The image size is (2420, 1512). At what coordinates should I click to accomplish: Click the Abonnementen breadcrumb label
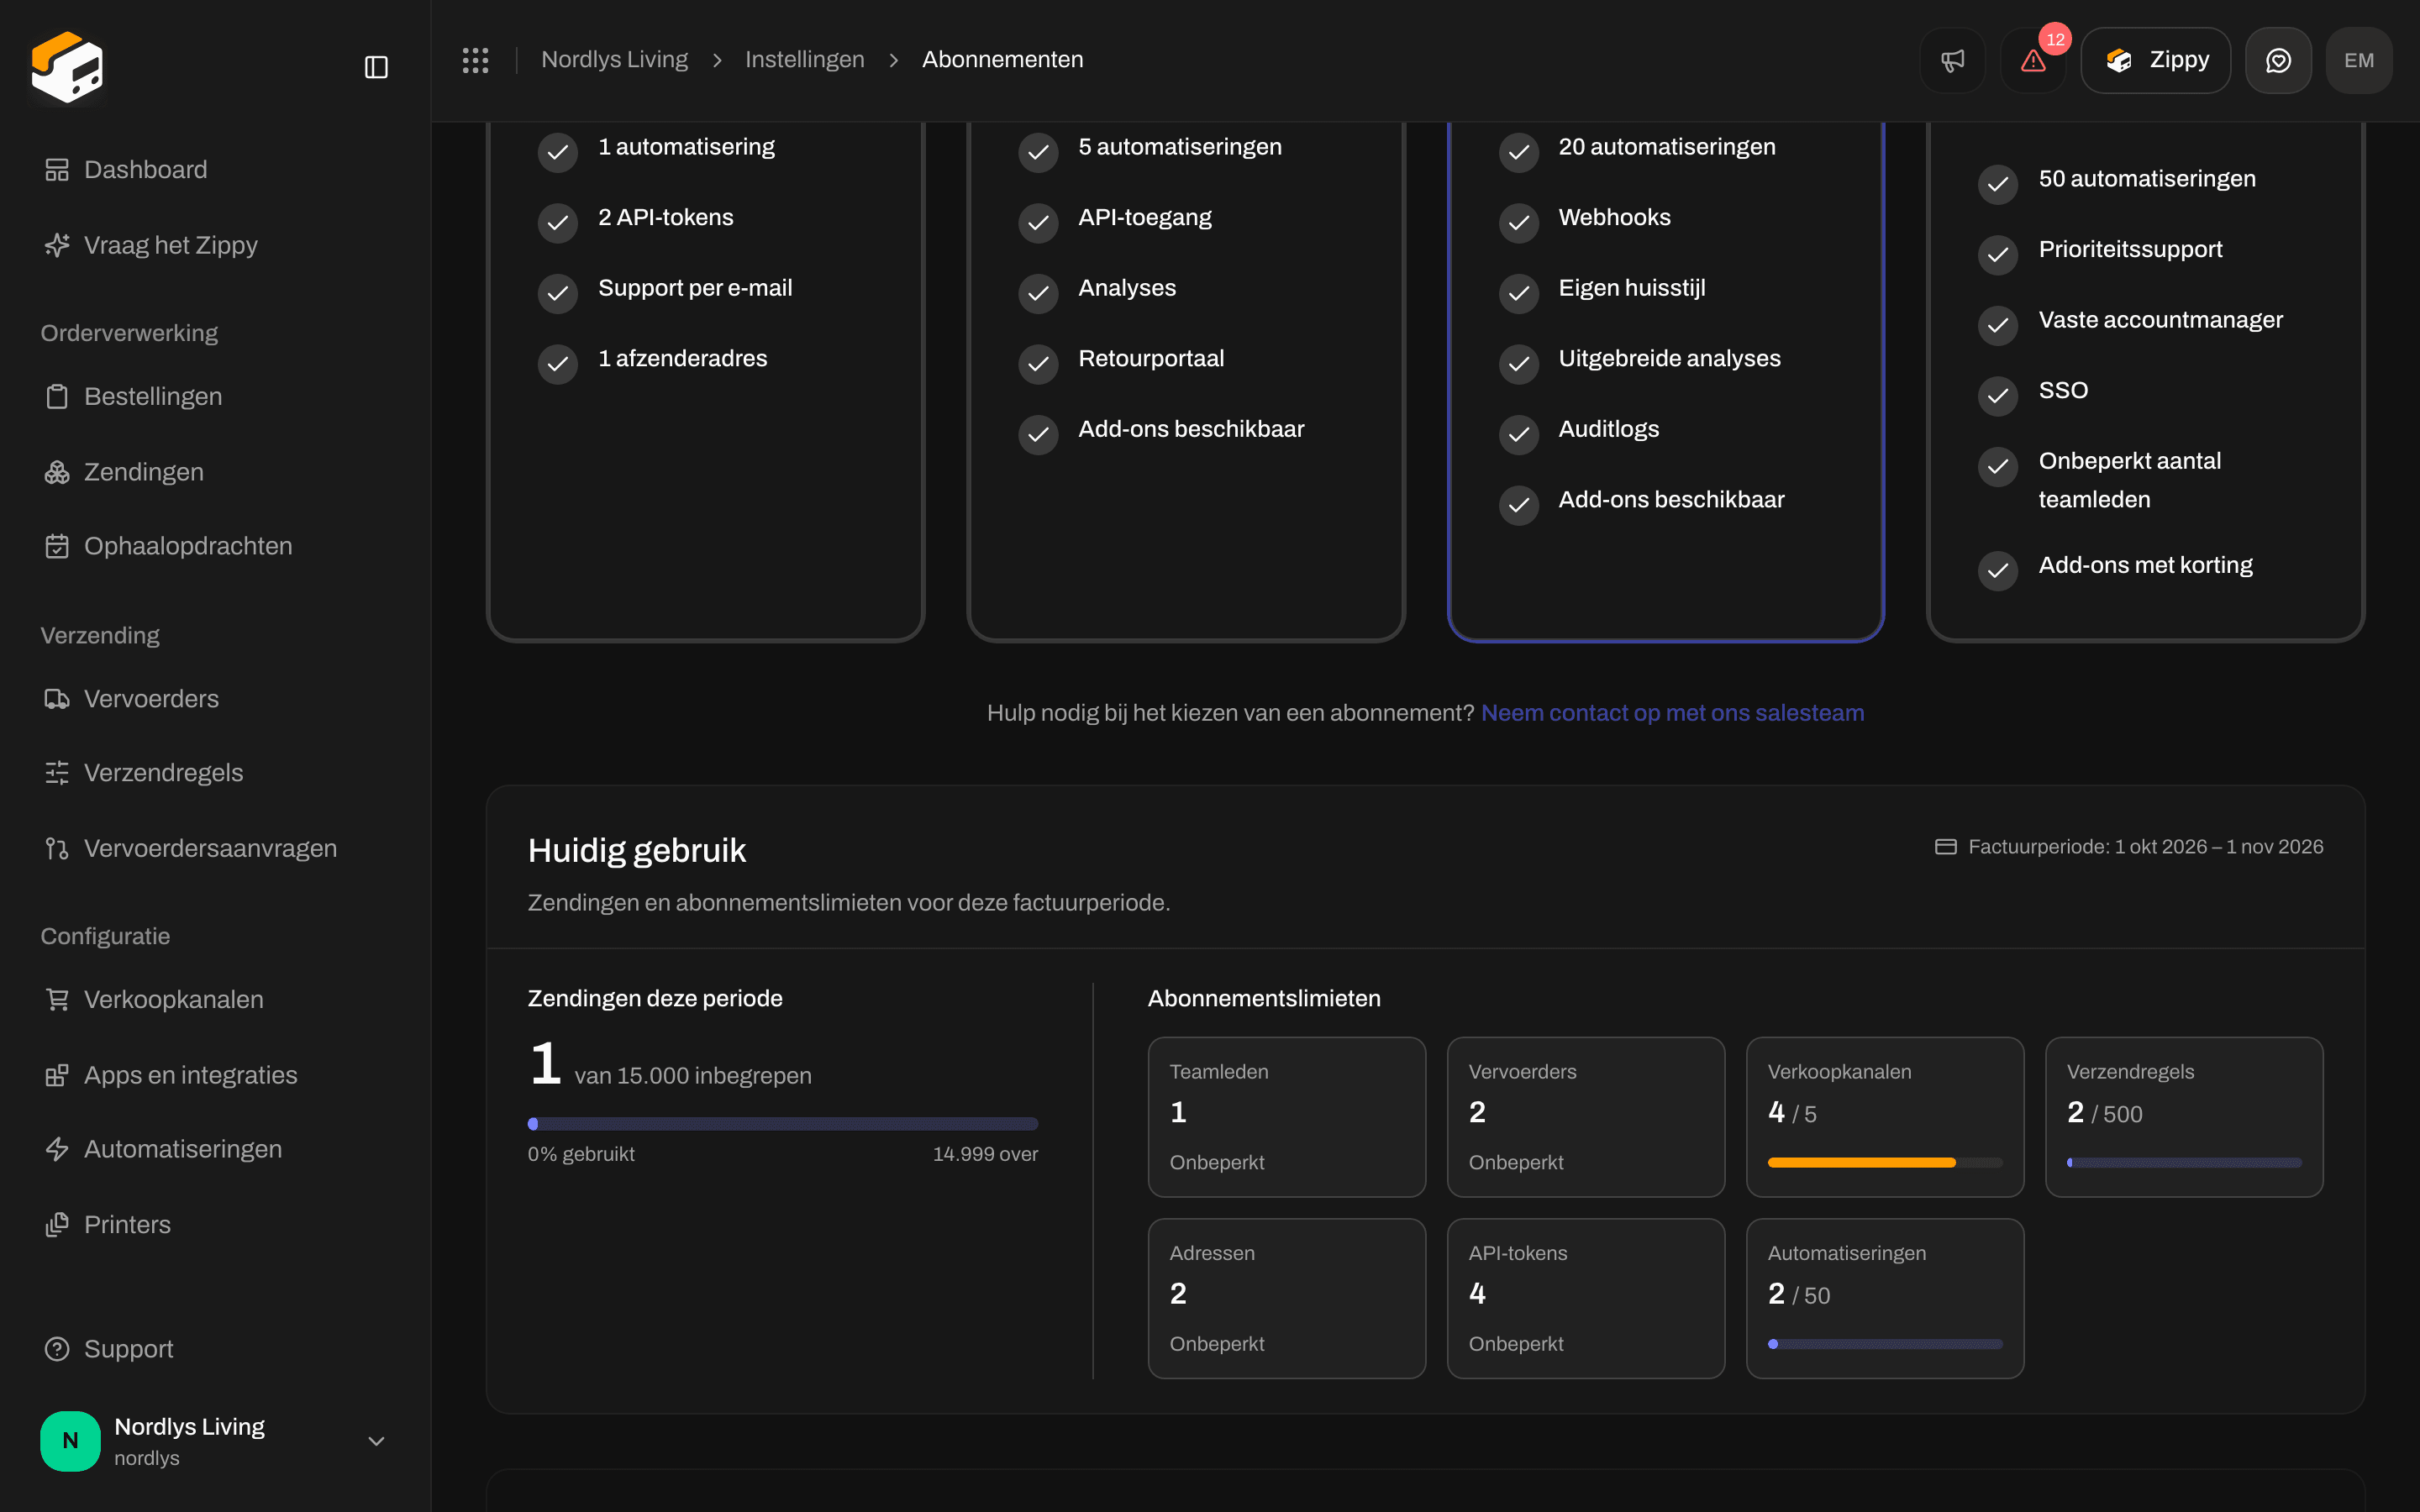pyautogui.click(x=1002, y=60)
